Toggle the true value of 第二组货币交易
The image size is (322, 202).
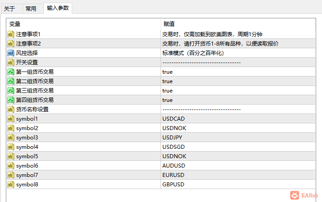pos(238,81)
